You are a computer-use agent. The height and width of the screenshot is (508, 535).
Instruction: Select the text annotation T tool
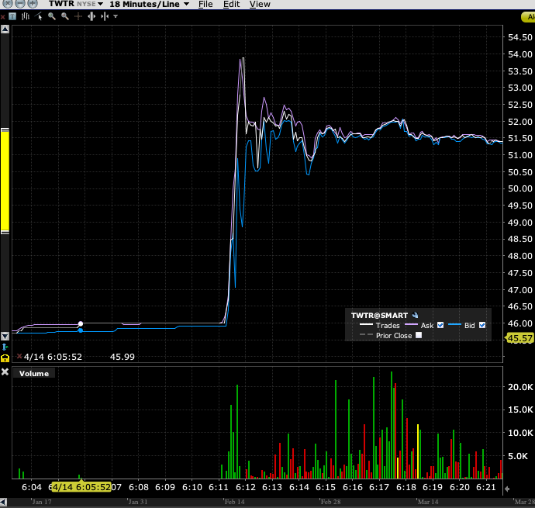pos(12,16)
